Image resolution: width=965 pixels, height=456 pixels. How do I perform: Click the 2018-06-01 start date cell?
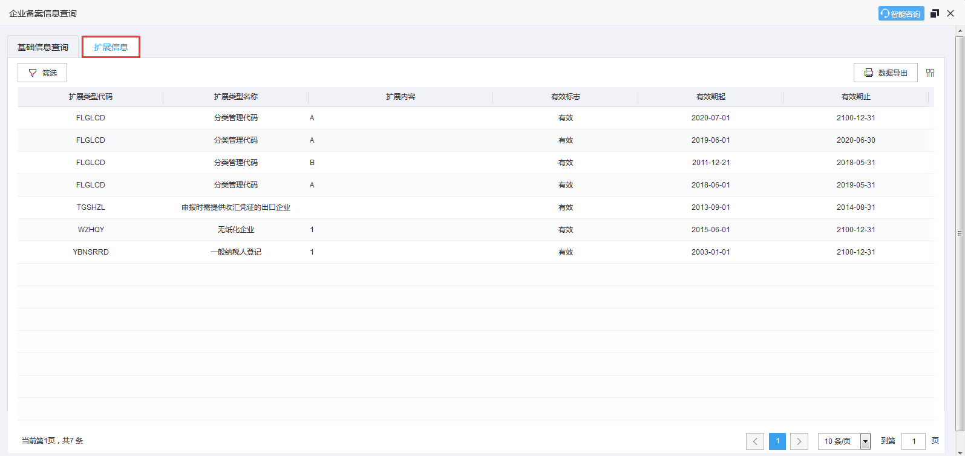711,185
